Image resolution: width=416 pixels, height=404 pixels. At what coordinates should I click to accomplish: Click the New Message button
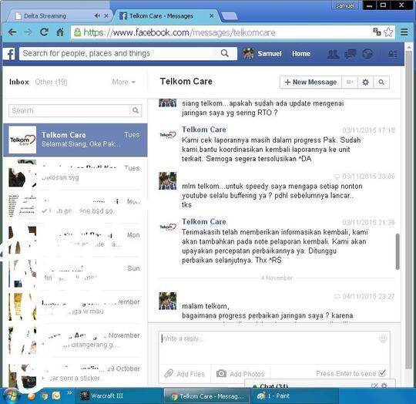click(310, 82)
